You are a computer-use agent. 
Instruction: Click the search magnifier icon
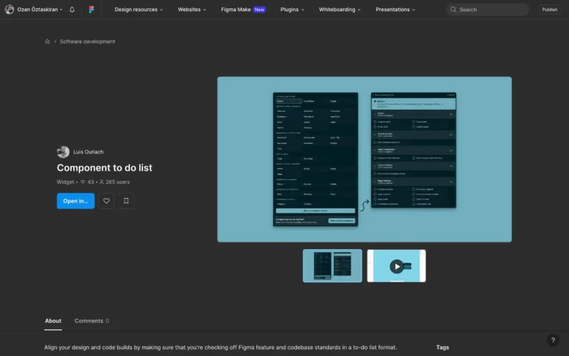[453, 10]
